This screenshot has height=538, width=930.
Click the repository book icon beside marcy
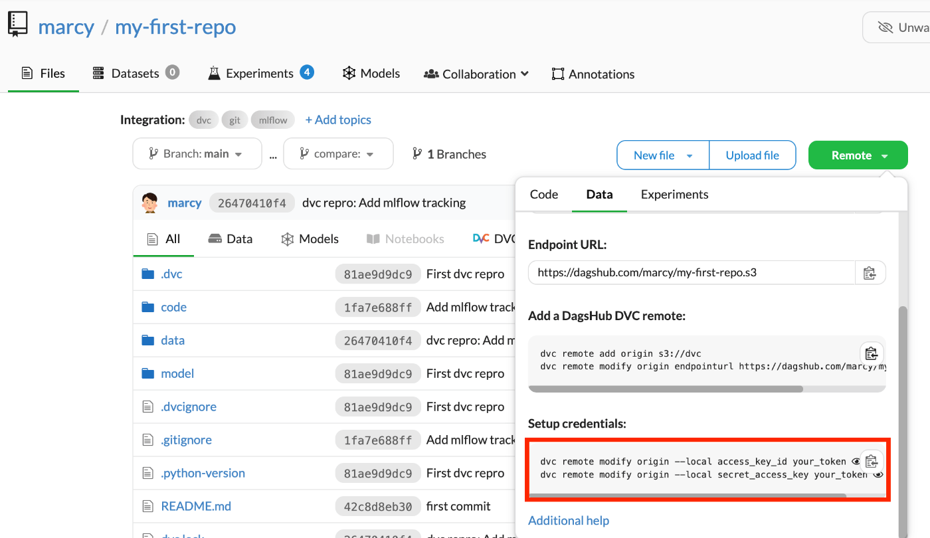pyautogui.click(x=18, y=24)
